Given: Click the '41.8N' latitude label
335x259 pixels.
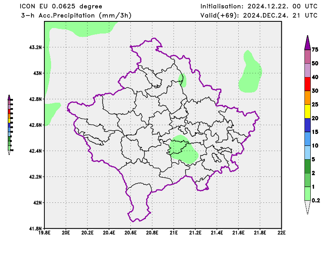Looking at the screenshot, I should [36, 228].
